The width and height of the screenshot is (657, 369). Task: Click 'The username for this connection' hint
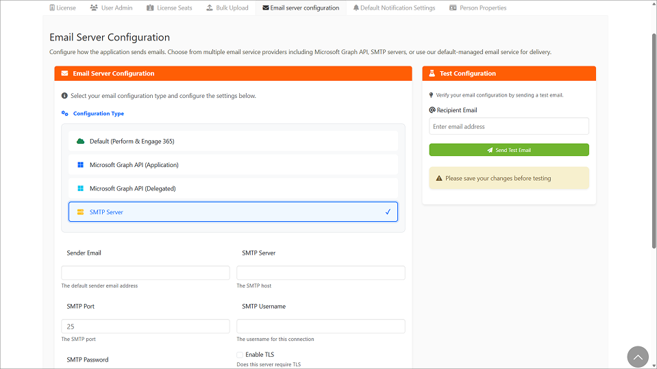click(275, 340)
